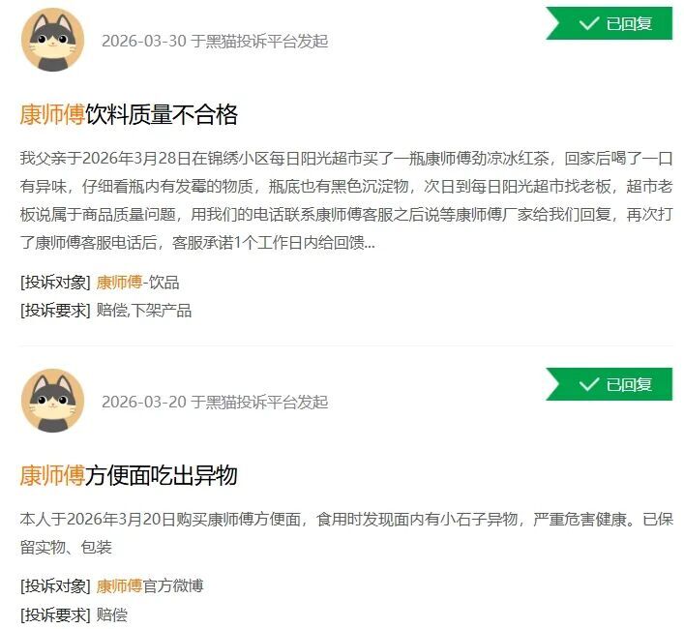
Task: Click the date line 2026-03-20 于黑猫投诉平台发起
Action: pyautogui.click(x=215, y=402)
